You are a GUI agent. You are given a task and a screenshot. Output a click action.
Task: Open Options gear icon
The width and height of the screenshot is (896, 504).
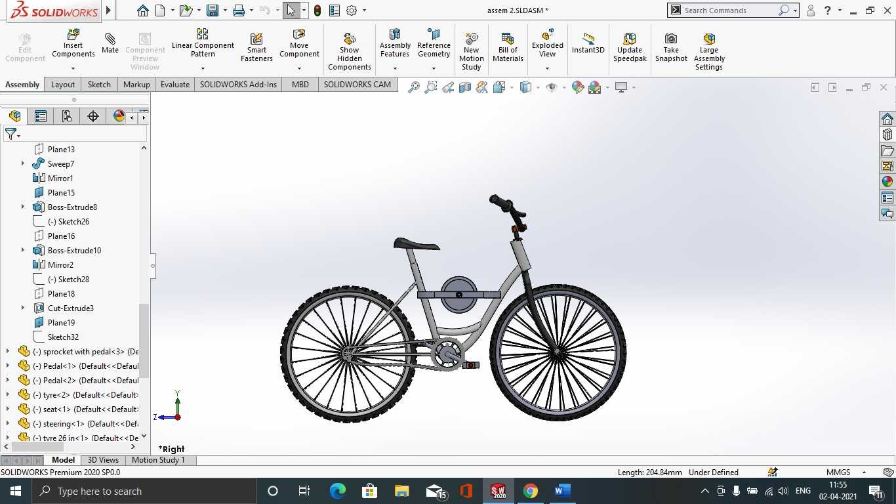pyautogui.click(x=352, y=10)
